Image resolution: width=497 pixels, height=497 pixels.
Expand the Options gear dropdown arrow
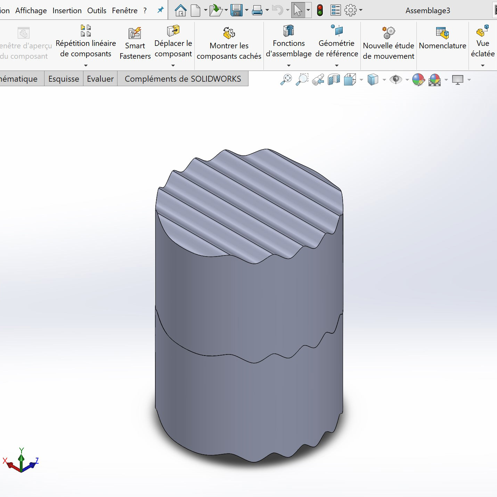[361, 10]
